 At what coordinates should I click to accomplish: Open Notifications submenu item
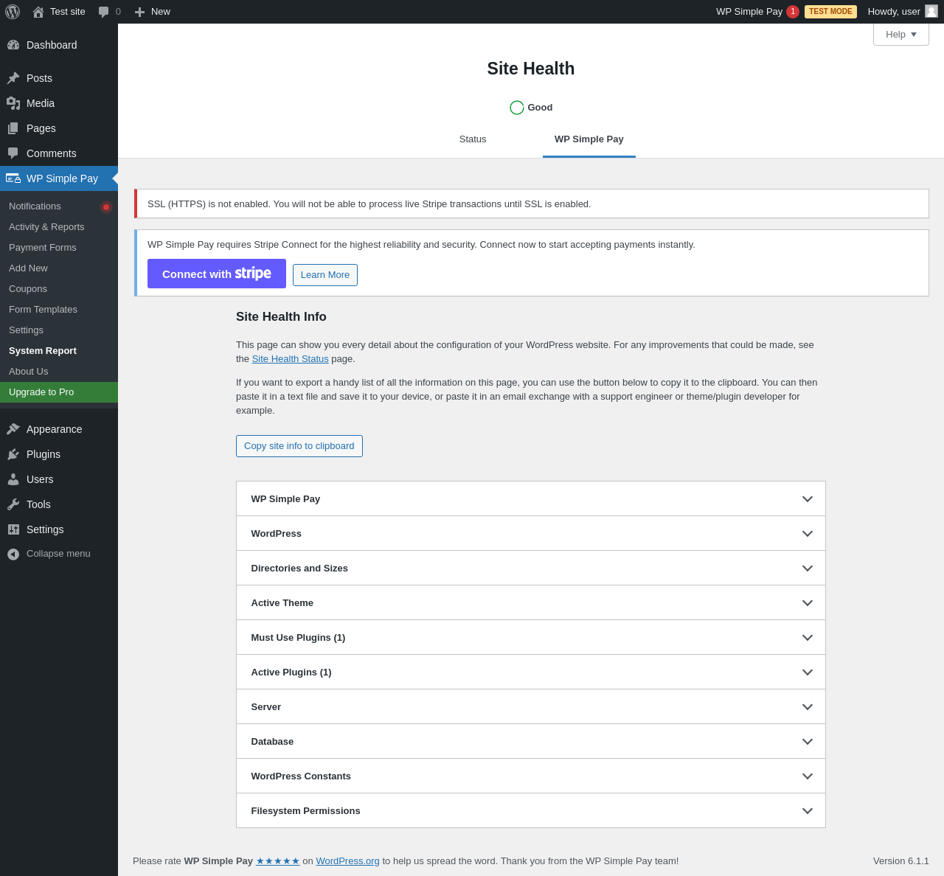59,206
